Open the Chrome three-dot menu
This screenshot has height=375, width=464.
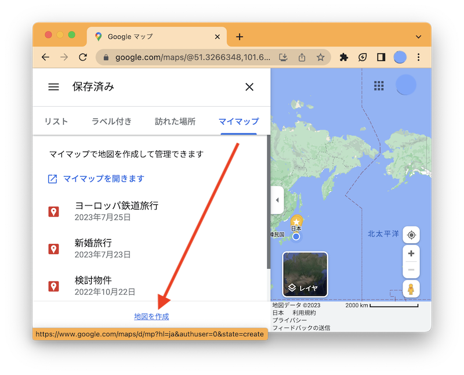pyautogui.click(x=418, y=57)
